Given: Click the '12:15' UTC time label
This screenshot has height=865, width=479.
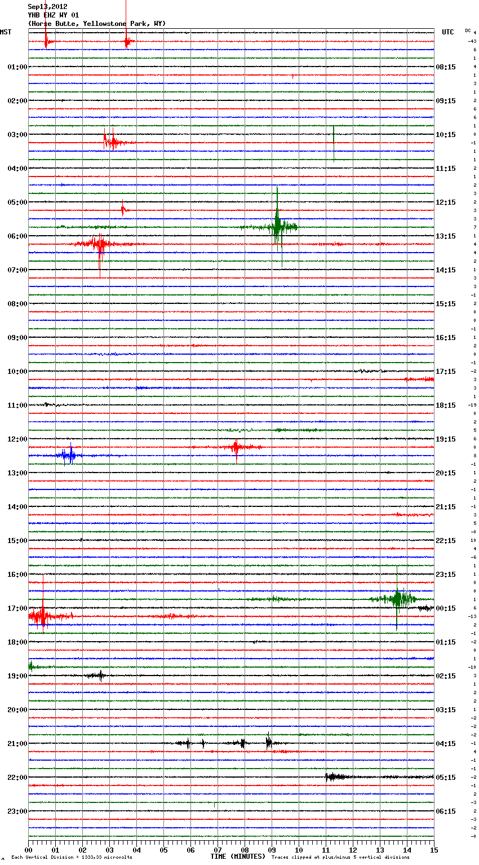Looking at the screenshot, I should [x=446, y=202].
